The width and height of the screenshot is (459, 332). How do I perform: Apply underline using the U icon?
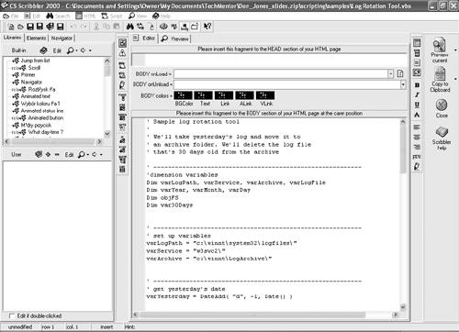point(417,105)
